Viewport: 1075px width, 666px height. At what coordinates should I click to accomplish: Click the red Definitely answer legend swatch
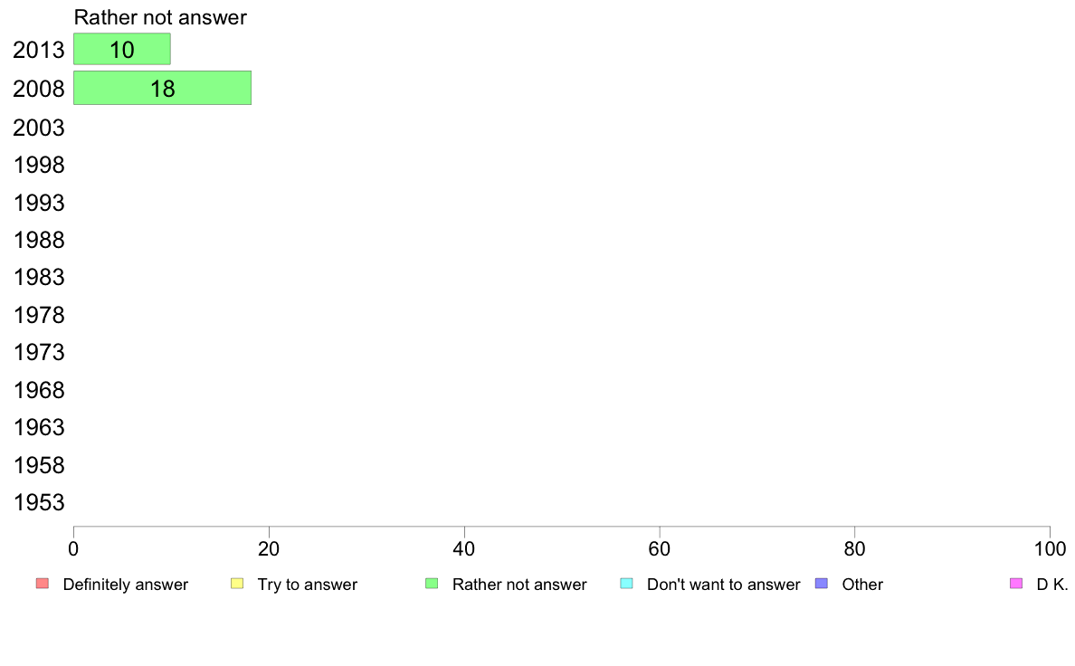(x=43, y=584)
